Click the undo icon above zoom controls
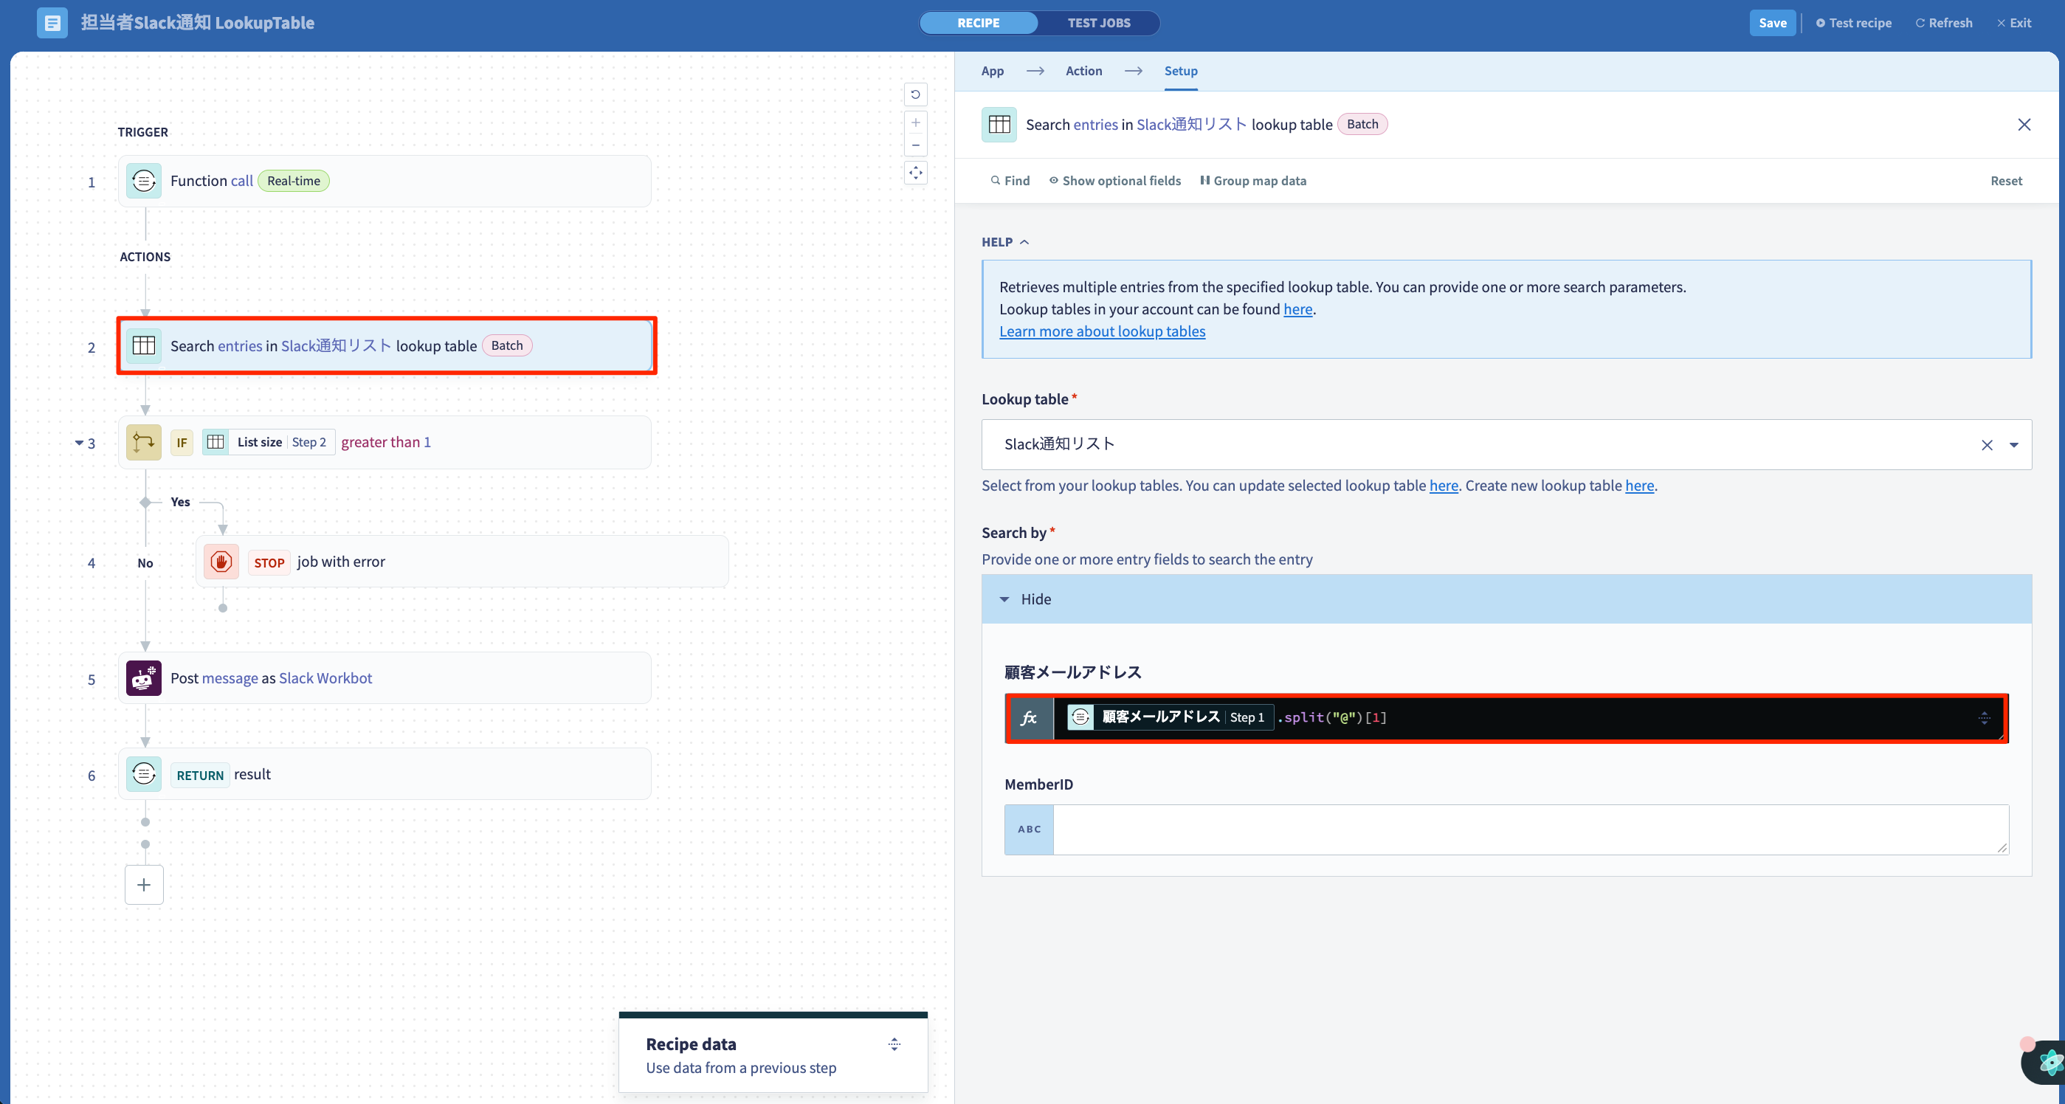2065x1104 pixels. tap(915, 94)
